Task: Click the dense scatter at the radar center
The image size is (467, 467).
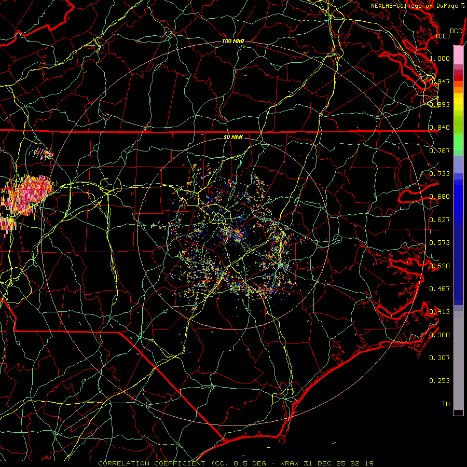Action: pos(235,233)
